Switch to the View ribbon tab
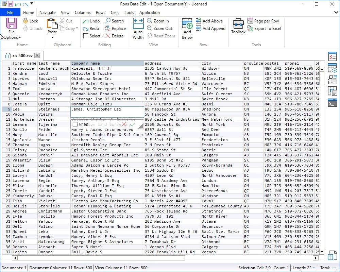340x272 pixels. tap(65, 13)
